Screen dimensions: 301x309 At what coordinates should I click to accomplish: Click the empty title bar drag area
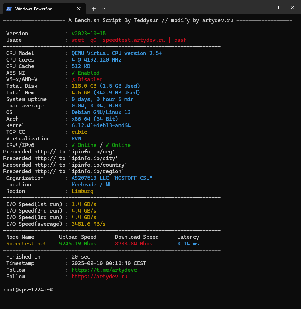click(180, 8)
